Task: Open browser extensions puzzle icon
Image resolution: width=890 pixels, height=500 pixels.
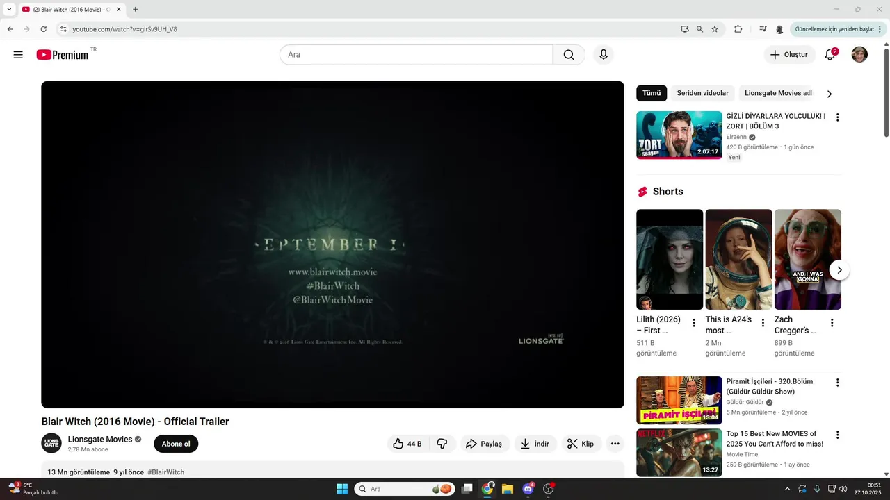Action: [x=738, y=29]
